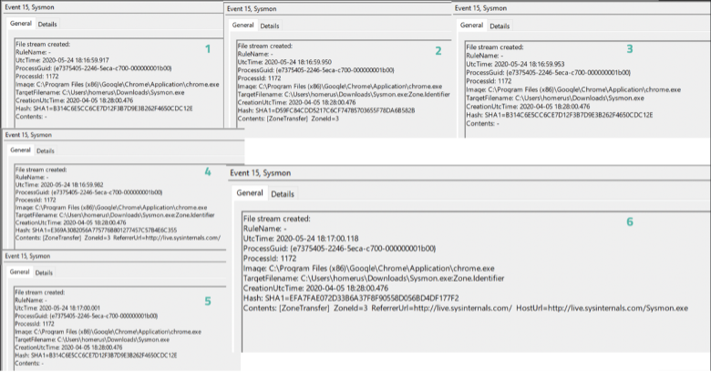The width and height of the screenshot is (711, 372).
Task: Click Contents line ending ReferrerUrl=http://live.sysinternals.com/ in 18:16:59.982 event
Action: pos(118,238)
